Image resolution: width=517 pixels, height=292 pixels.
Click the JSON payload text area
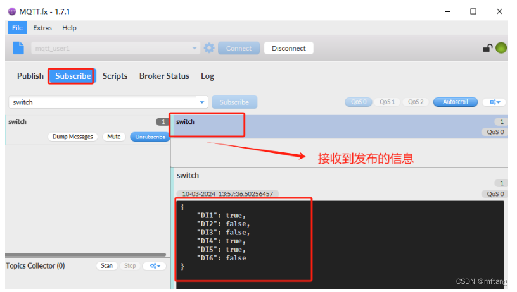point(340,245)
